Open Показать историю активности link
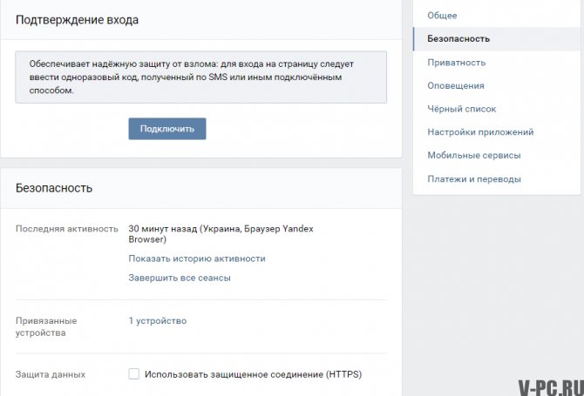 (197, 258)
